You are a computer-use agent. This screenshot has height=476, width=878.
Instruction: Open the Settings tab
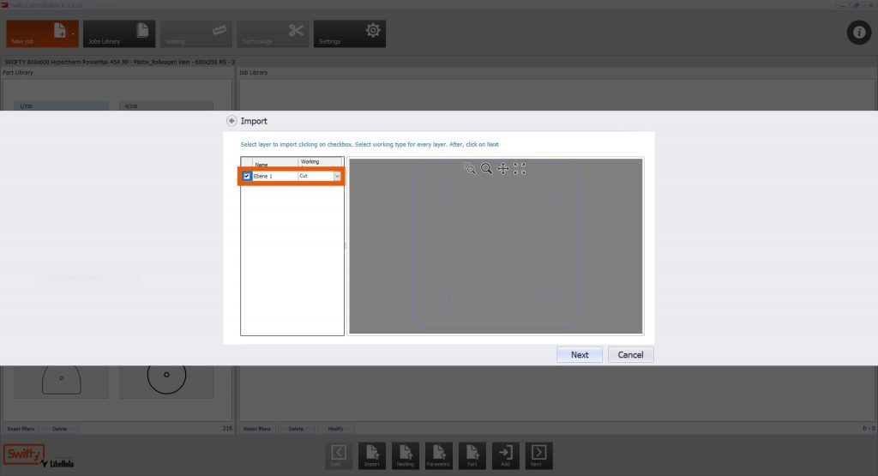point(349,34)
